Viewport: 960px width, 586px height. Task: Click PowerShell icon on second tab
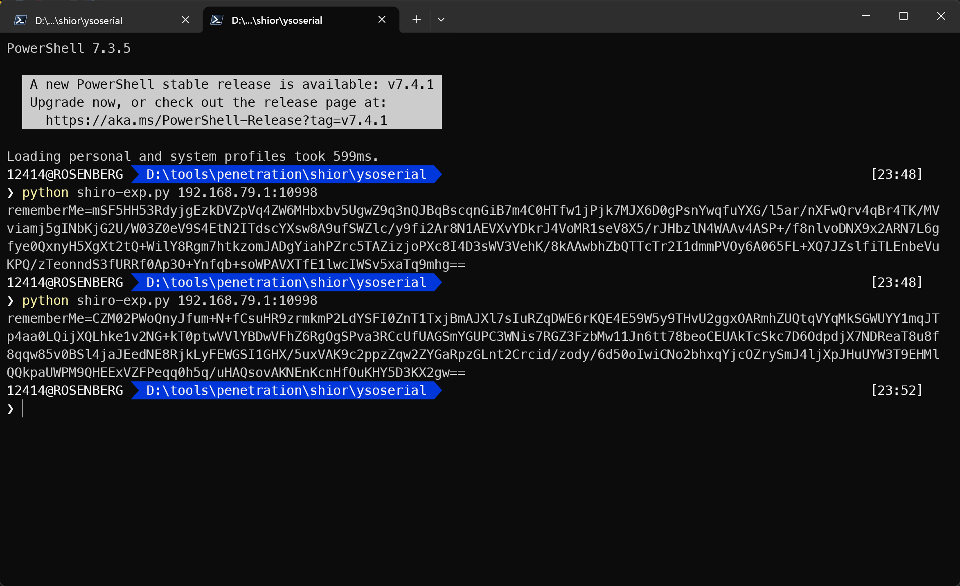pos(217,20)
